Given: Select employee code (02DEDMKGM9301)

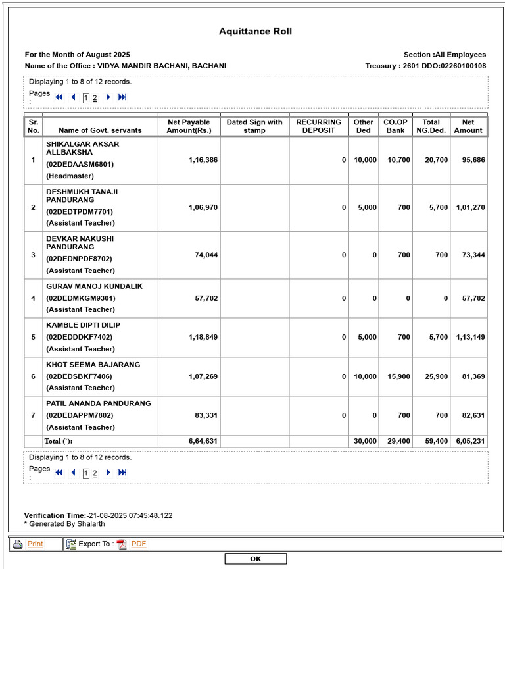Looking at the screenshot, I should [x=81, y=298].
